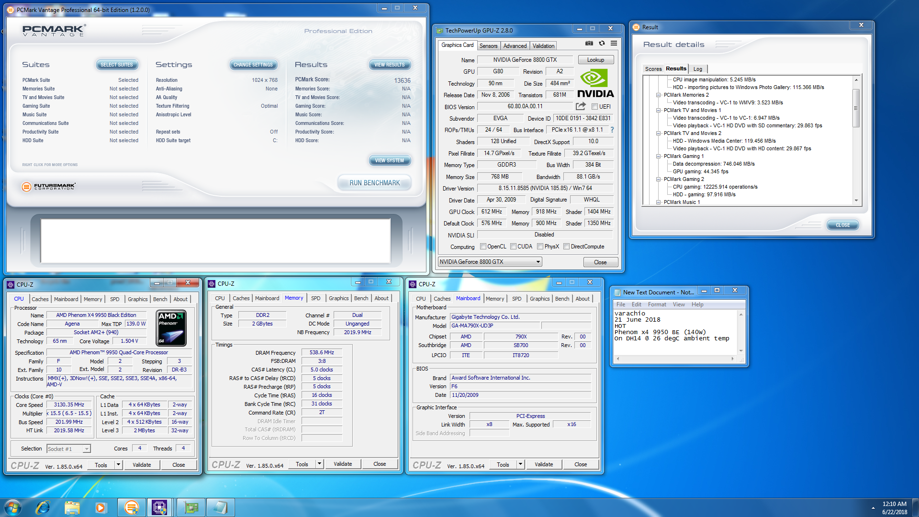Click the Bus Interface question mark icon
Screen dimensions: 919x517
[x=612, y=130]
